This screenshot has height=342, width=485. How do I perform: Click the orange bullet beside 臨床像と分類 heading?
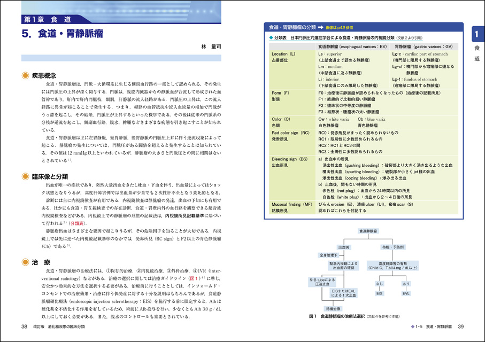[x=25, y=176]
